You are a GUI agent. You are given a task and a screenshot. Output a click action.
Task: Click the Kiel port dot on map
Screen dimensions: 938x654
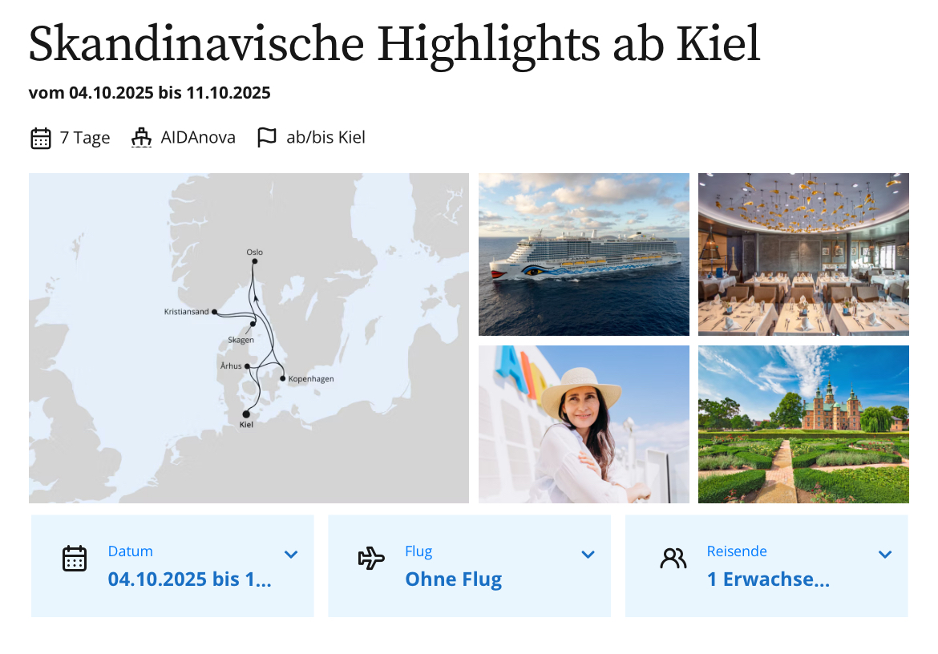(246, 414)
